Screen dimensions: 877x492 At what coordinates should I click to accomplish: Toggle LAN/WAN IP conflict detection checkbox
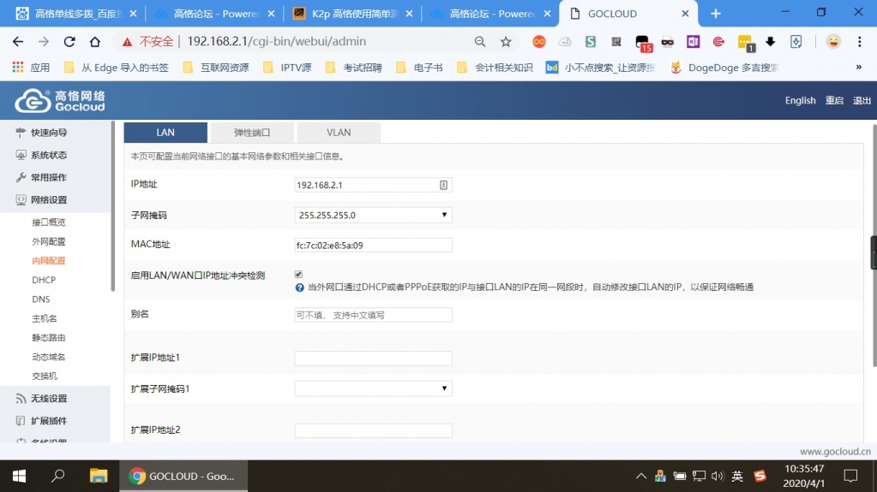(x=299, y=275)
